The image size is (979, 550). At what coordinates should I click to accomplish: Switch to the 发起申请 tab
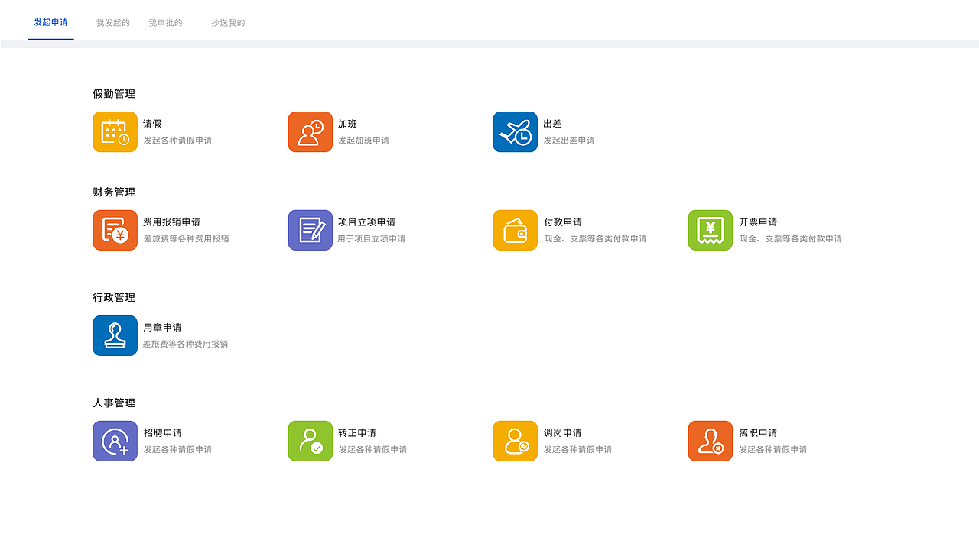[x=50, y=22]
